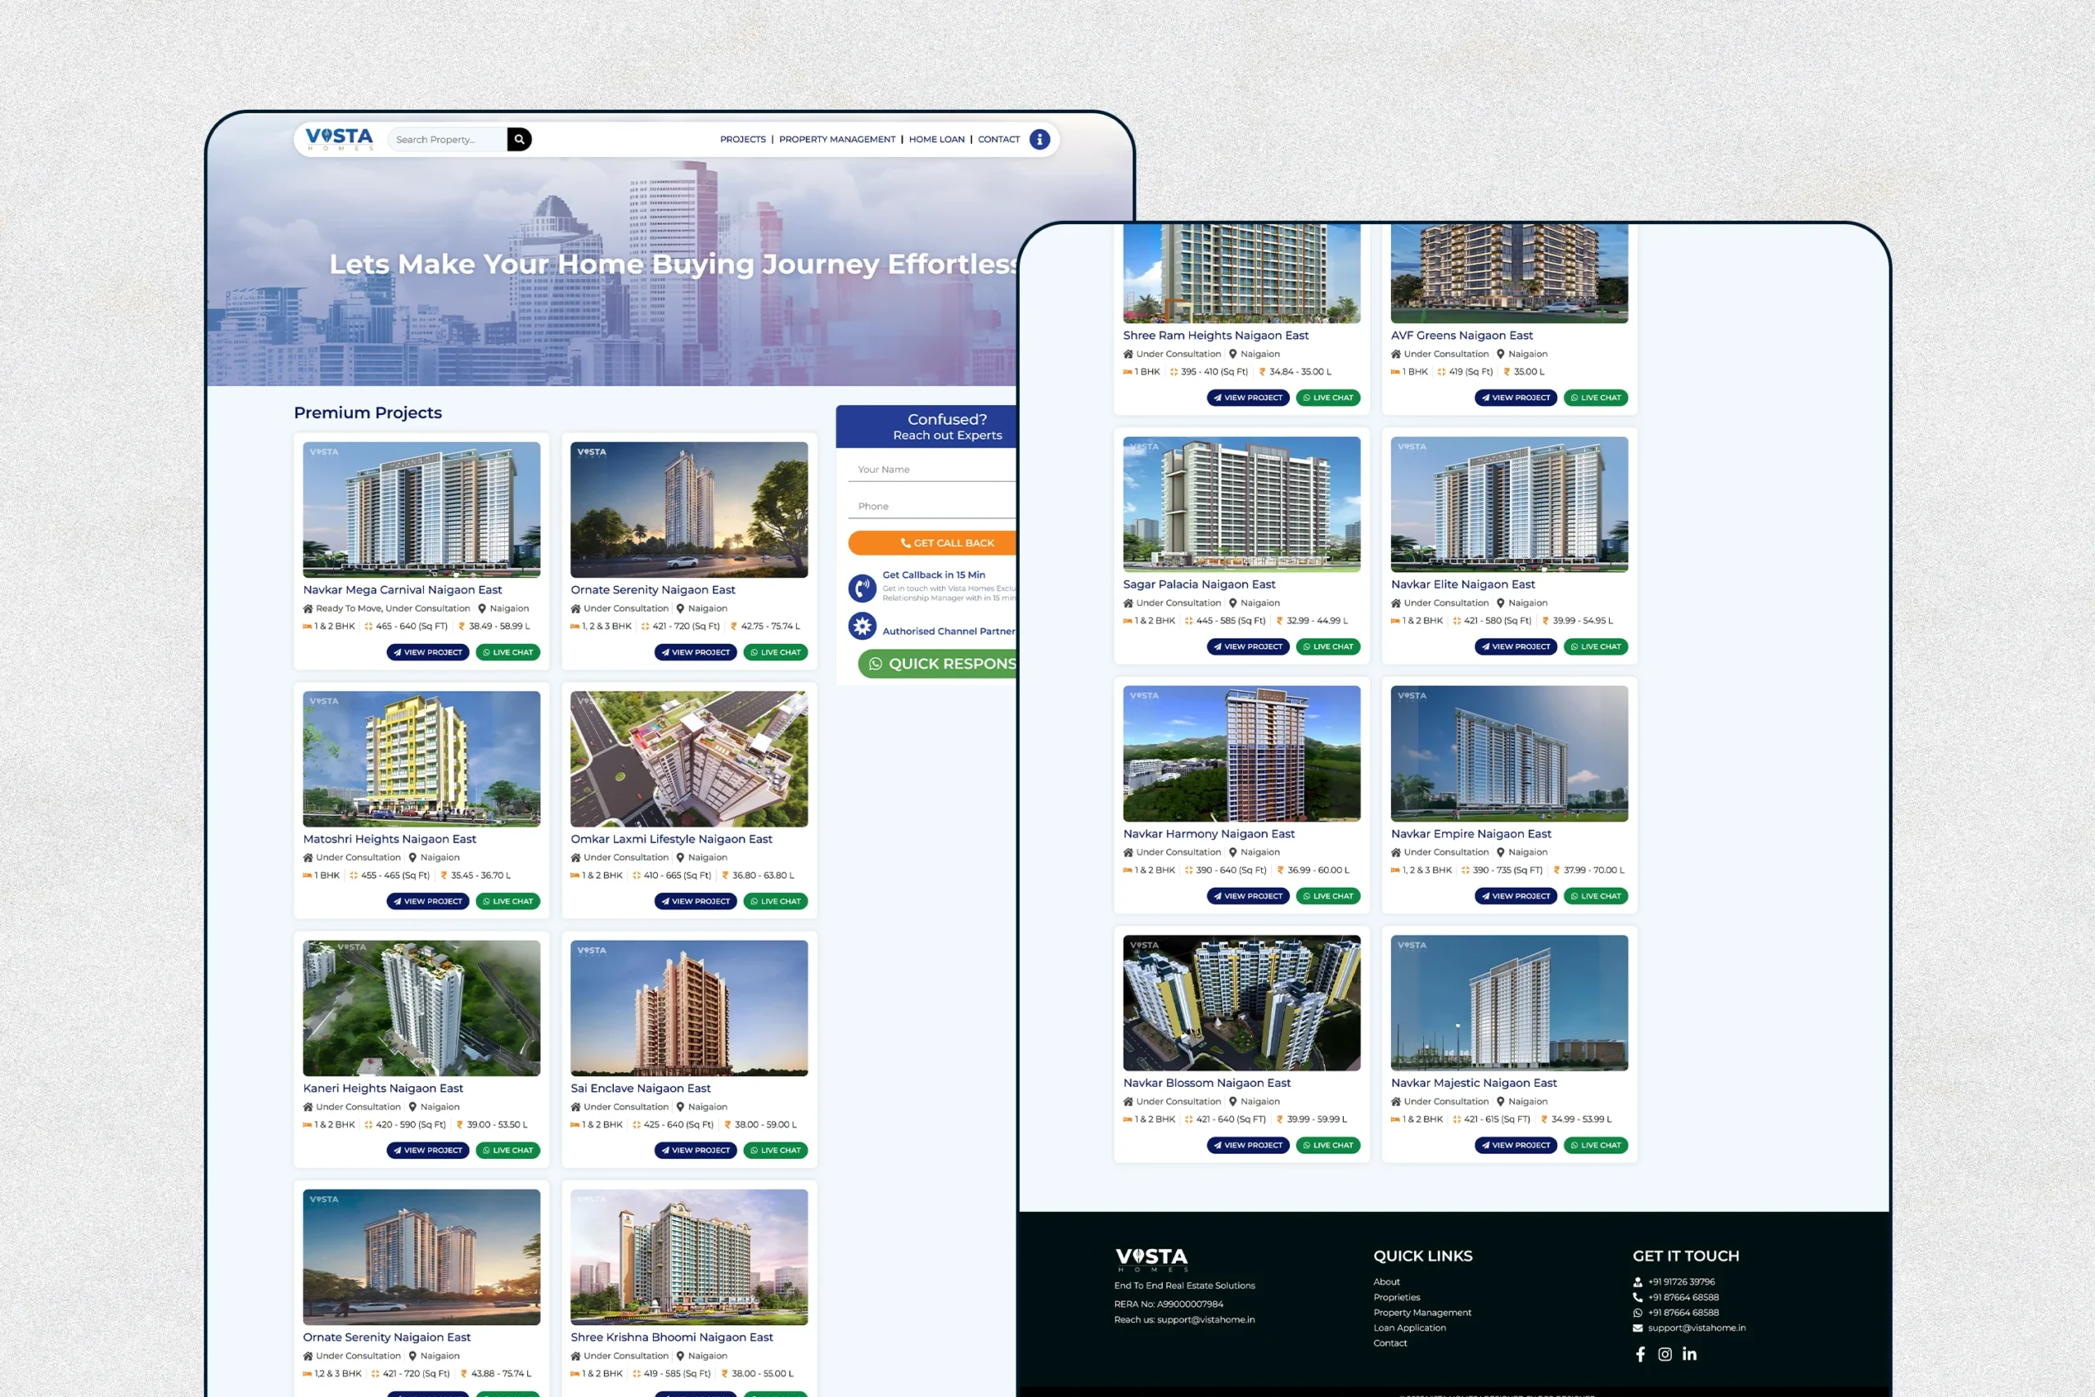Open Vista Homes Instagram icon

click(1665, 1354)
